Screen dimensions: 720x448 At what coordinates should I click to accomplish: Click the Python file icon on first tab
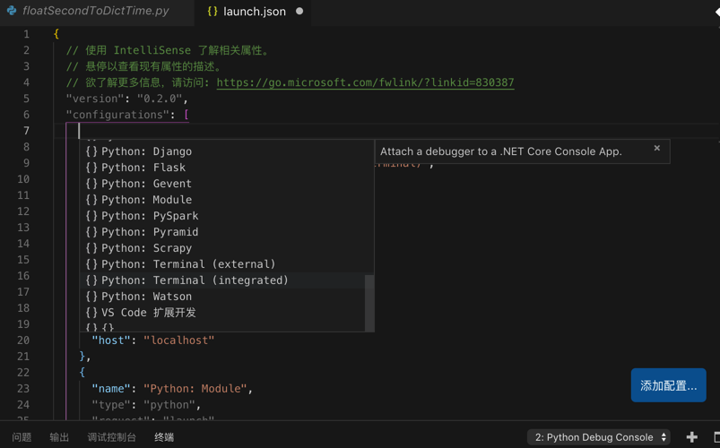[12, 12]
